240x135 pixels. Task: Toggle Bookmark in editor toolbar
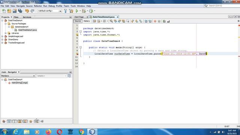click(x=141, y=21)
